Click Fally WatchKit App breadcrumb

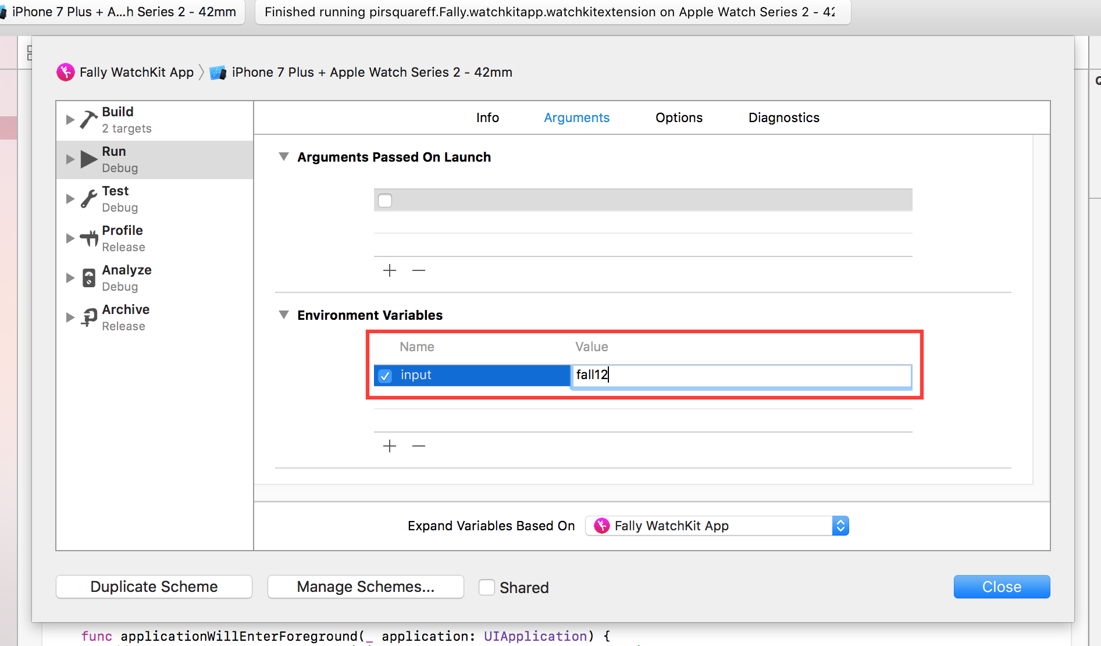pos(136,73)
